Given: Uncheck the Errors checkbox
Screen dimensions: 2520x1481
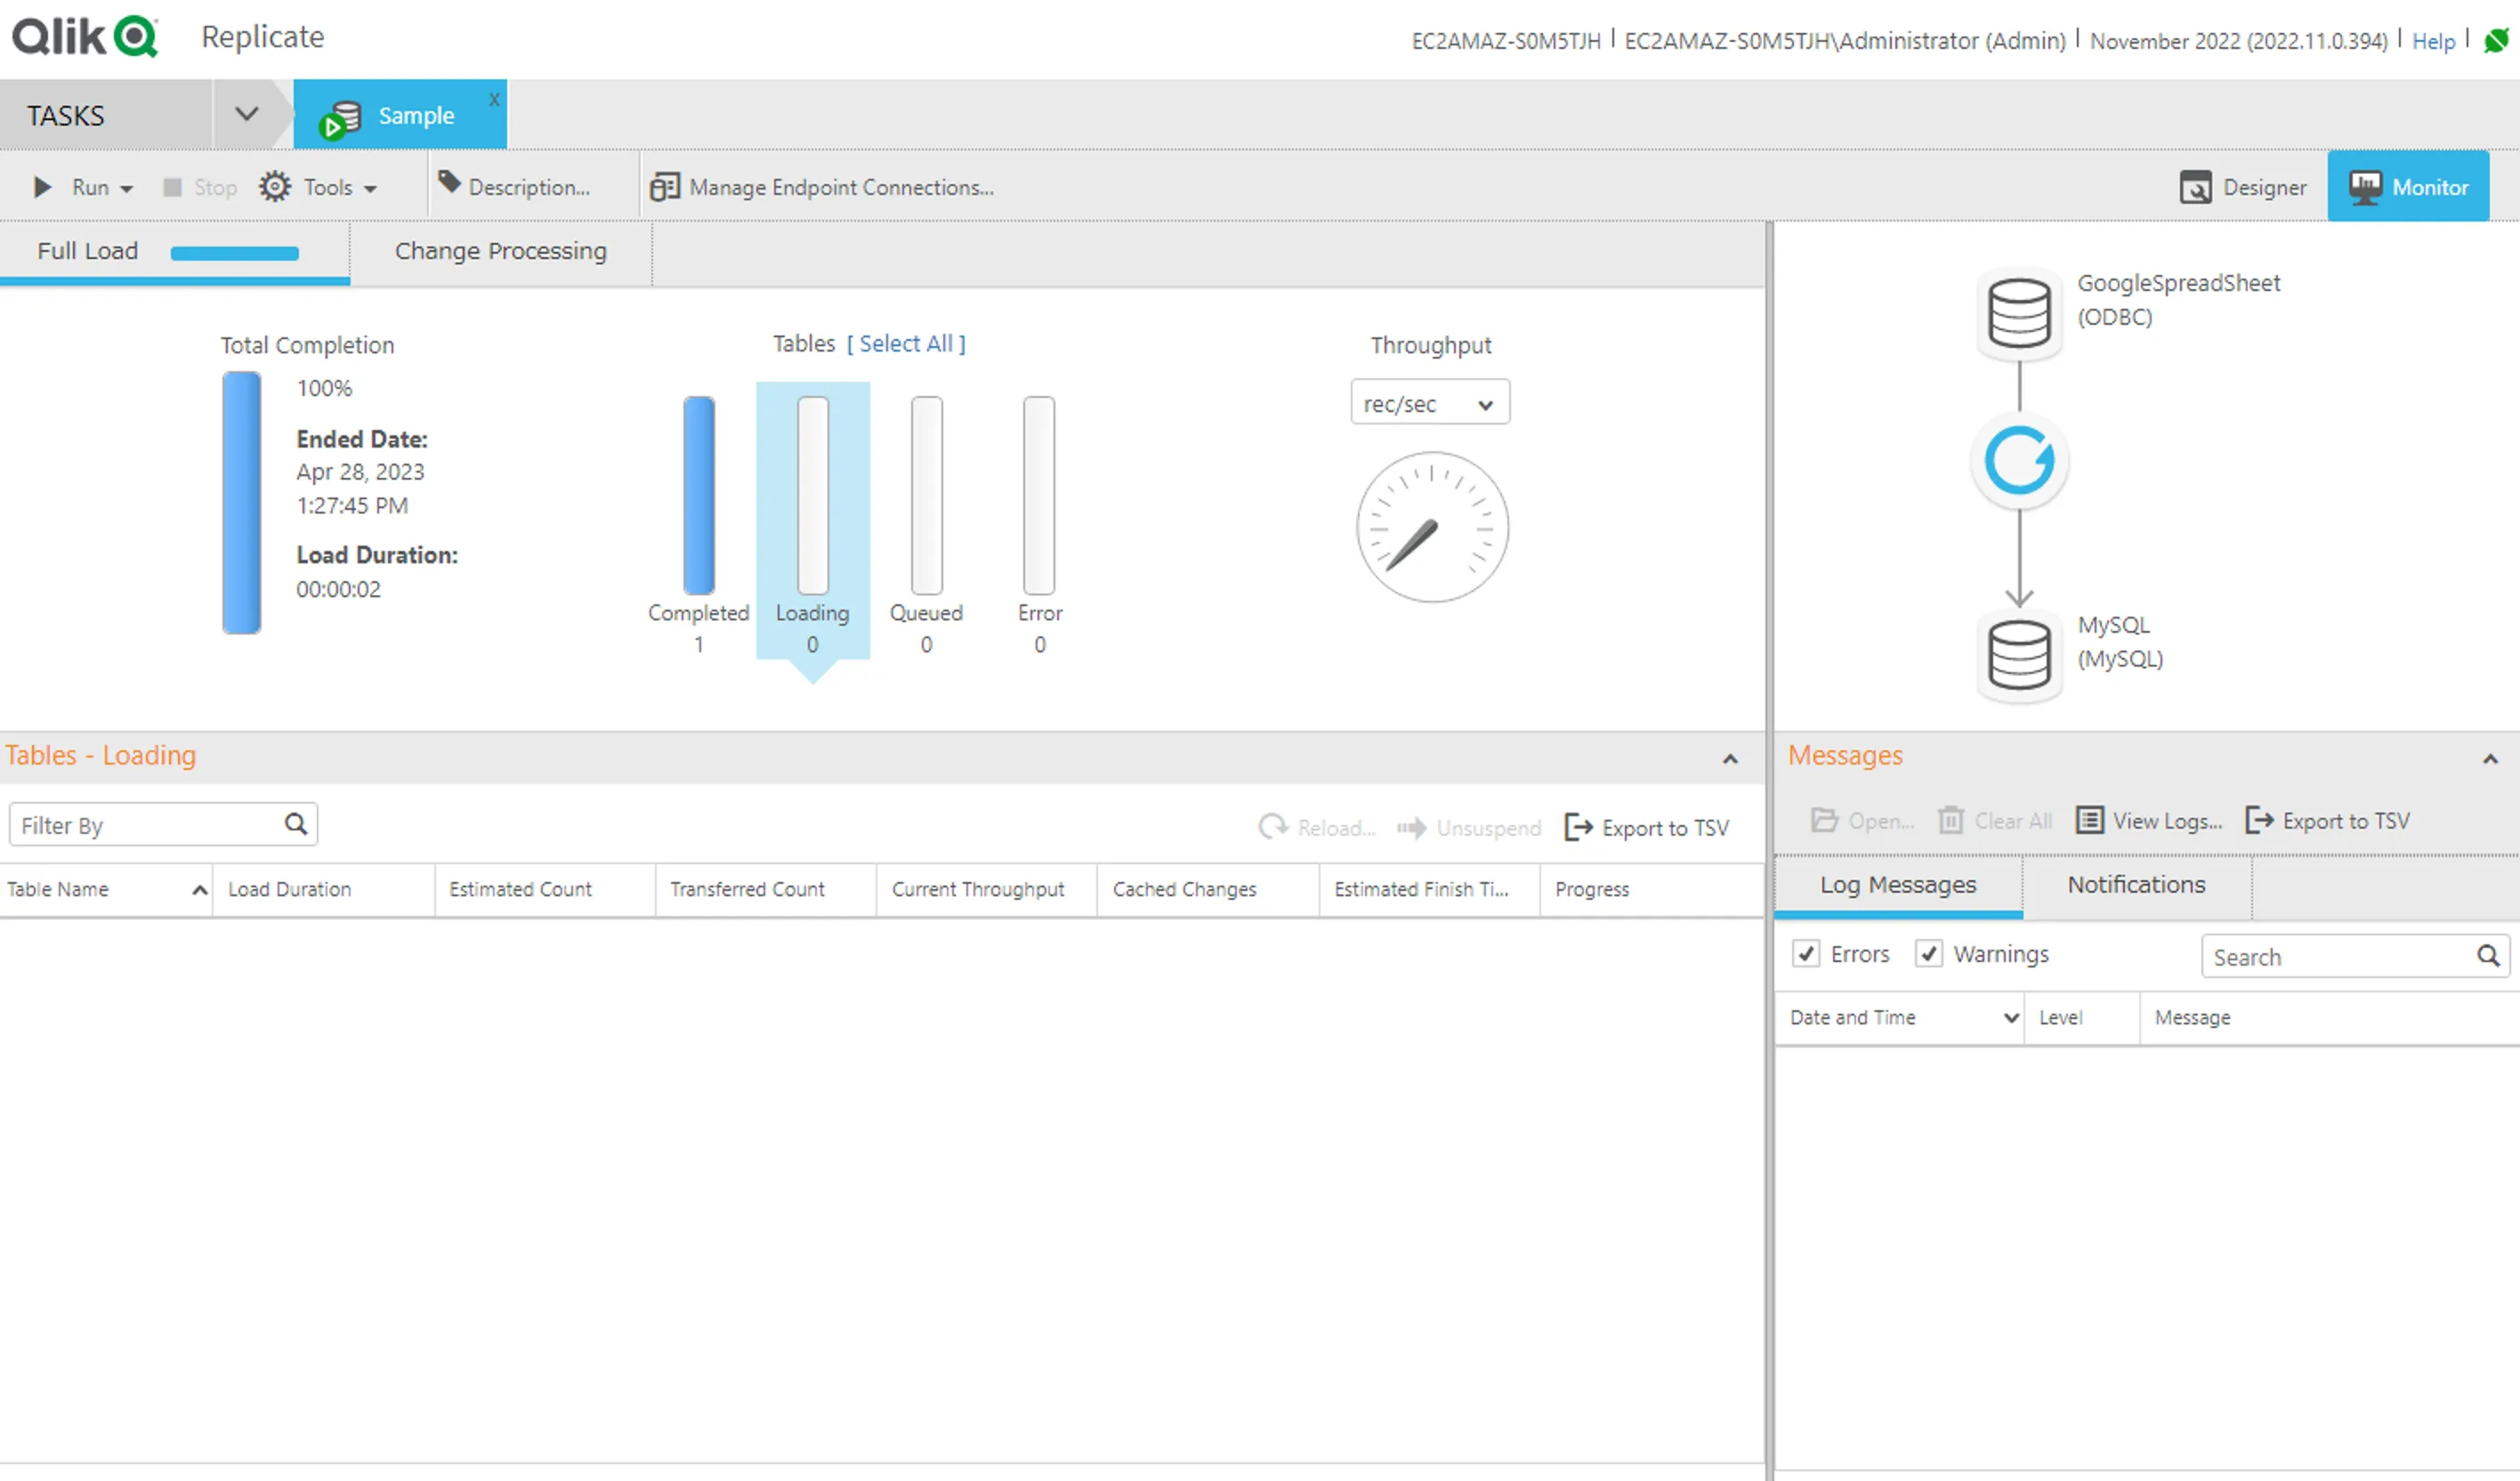Looking at the screenshot, I should tap(1806, 954).
